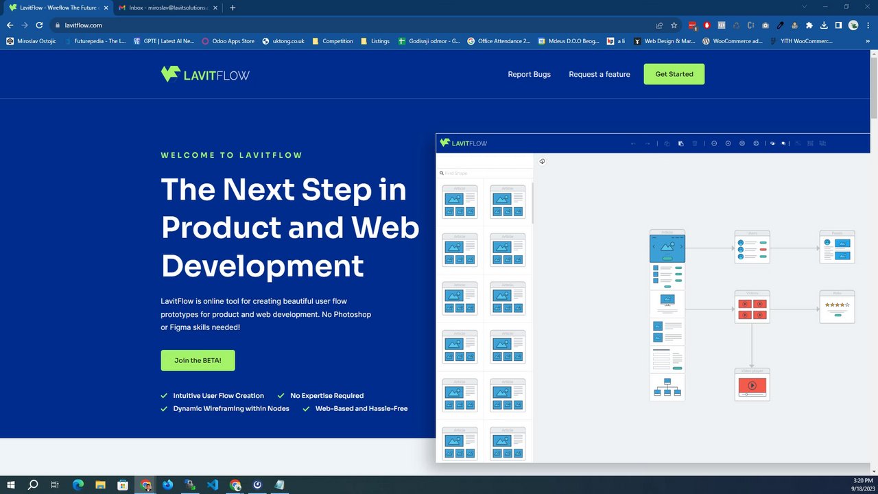Click the Intuitive User Flow Creation text
Viewport: 878px width, 494px height.
(218, 396)
